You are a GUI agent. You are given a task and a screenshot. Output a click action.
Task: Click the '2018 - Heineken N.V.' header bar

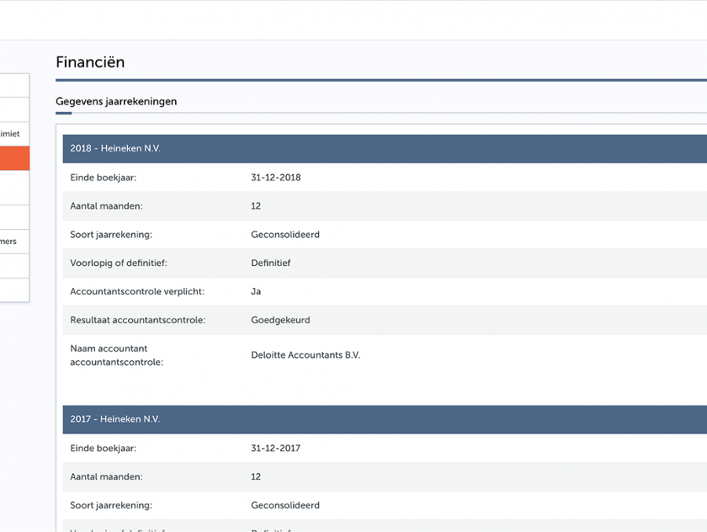tap(385, 148)
